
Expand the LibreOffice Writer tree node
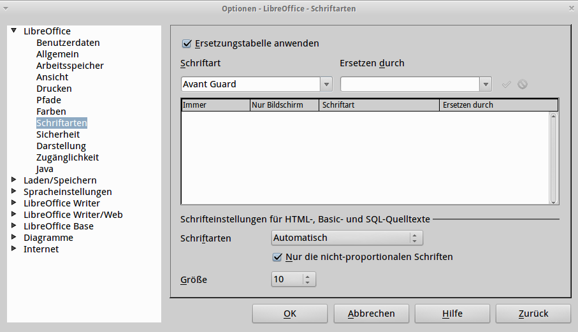[x=15, y=203]
